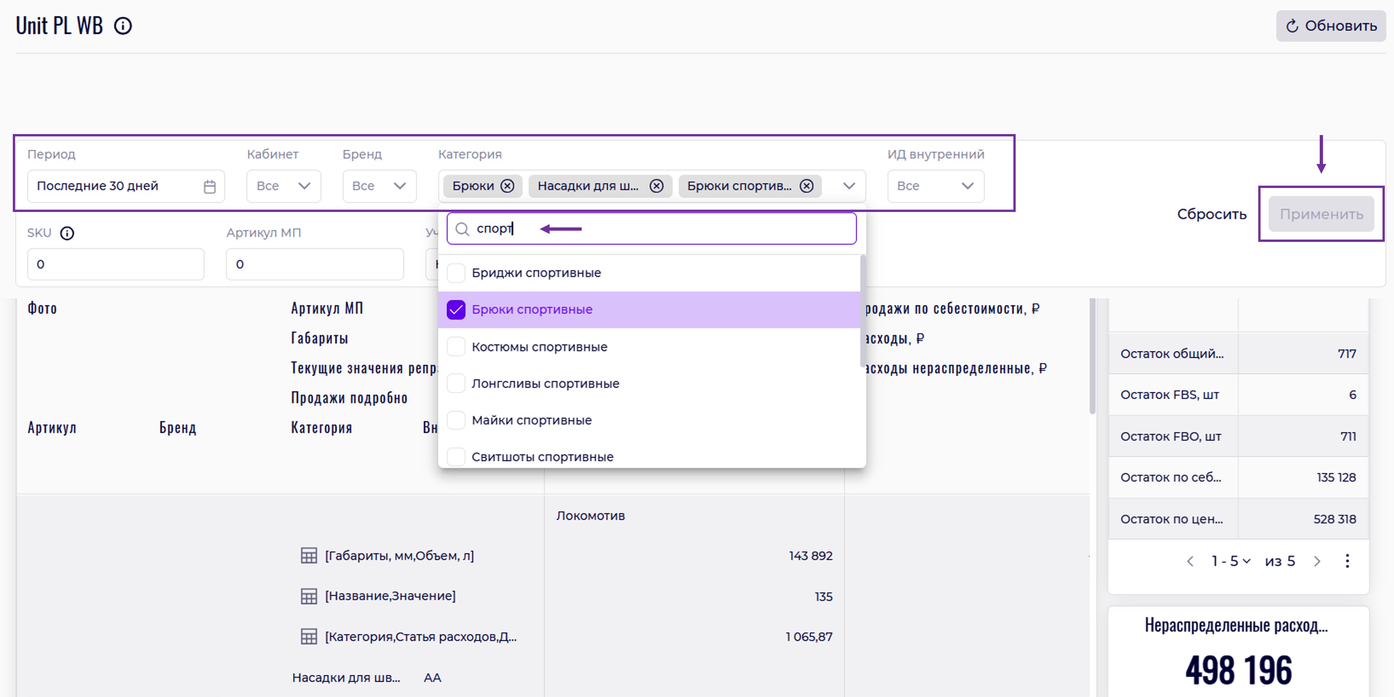Click the Сбросить link
Screen dimensions: 1394x697
1211,214
